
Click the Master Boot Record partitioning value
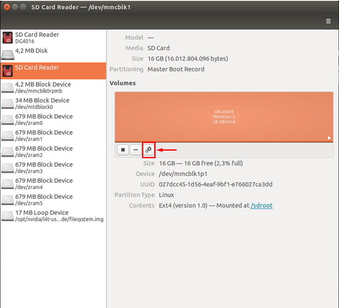click(x=176, y=69)
